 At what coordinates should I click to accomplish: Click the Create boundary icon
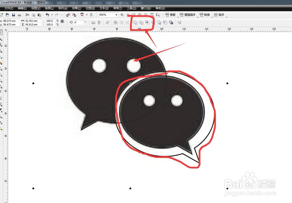click(171, 23)
